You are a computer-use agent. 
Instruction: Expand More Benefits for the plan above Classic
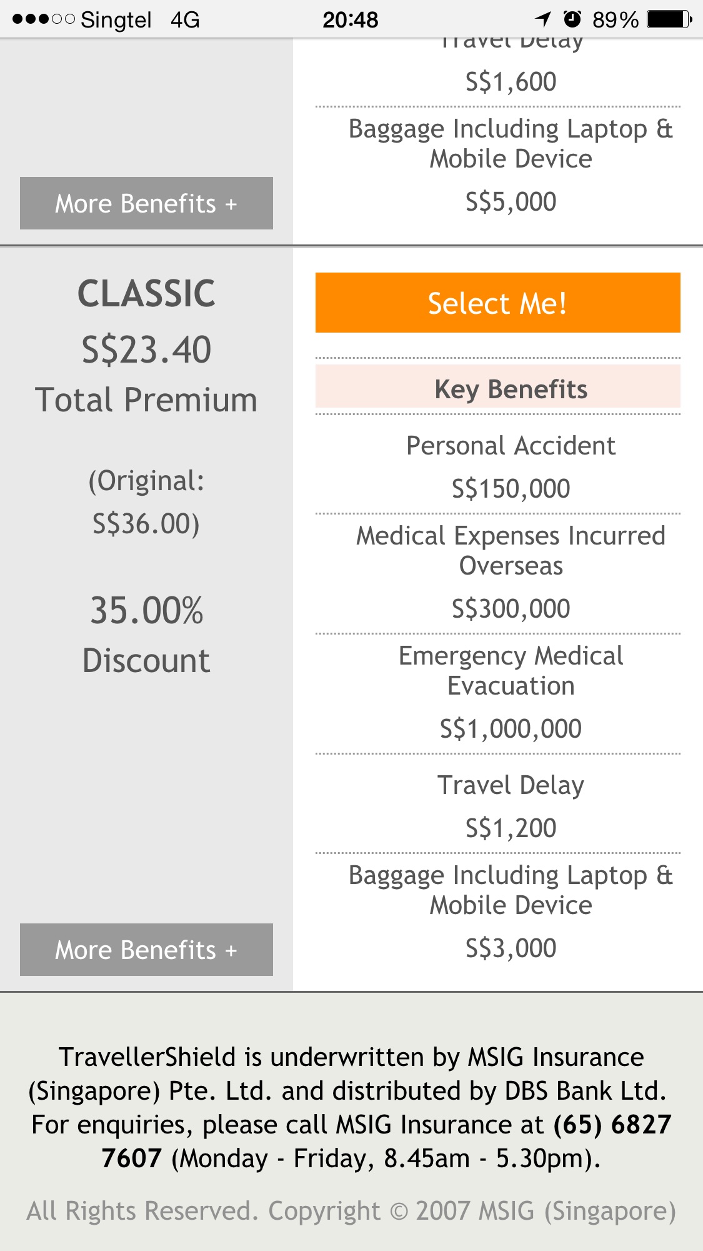point(146,203)
